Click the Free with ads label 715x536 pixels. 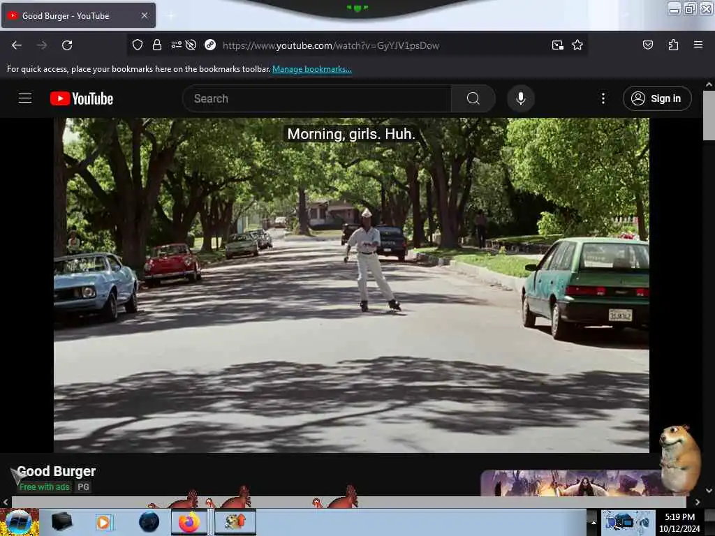(44, 486)
